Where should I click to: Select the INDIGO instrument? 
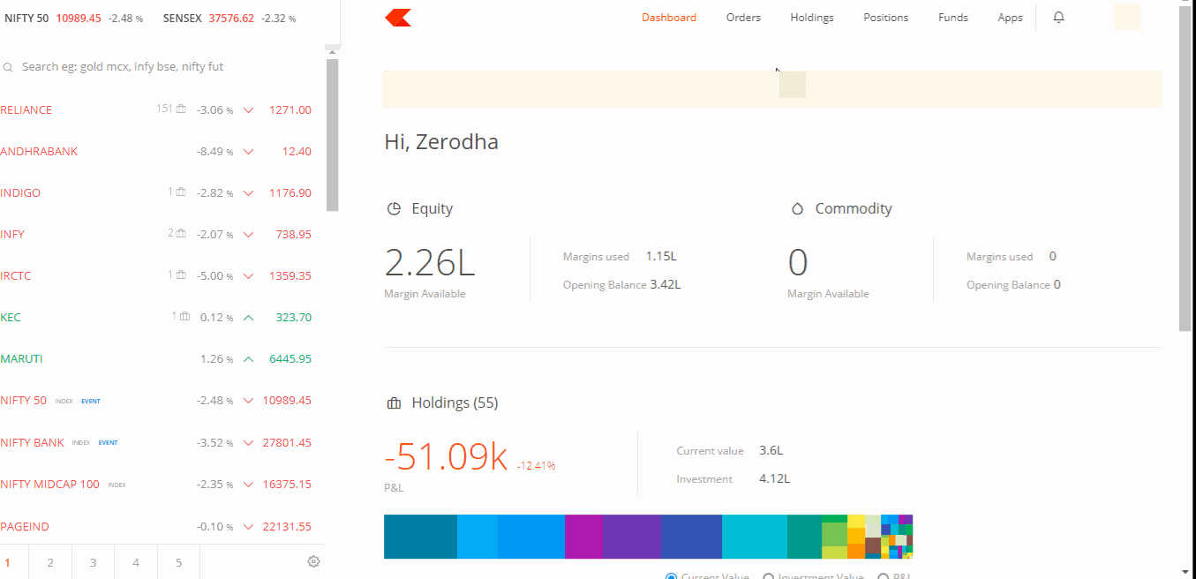[x=20, y=193]
